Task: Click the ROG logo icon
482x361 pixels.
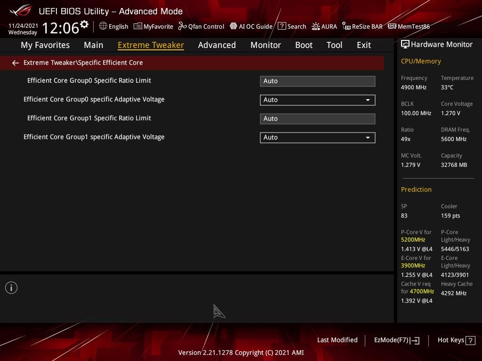Action: tap(20, 10)
